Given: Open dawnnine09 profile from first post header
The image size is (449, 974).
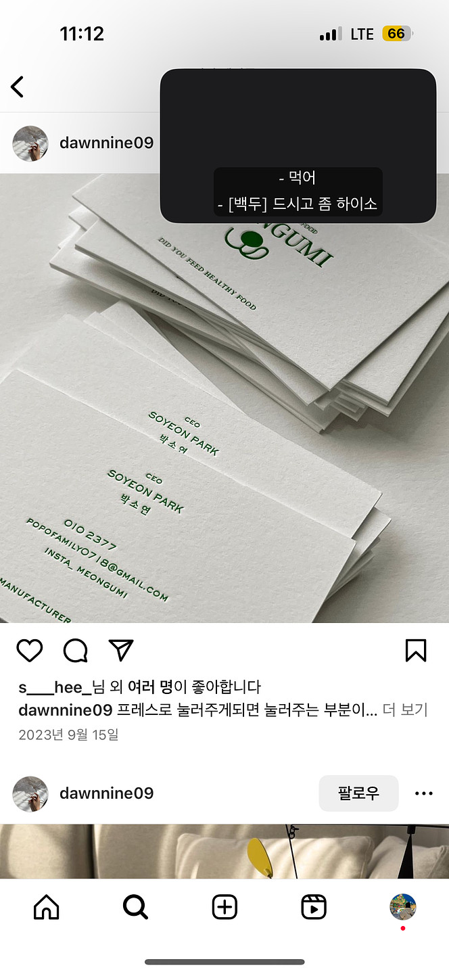Looking at the screenshot, I should (x=107, y=143).
